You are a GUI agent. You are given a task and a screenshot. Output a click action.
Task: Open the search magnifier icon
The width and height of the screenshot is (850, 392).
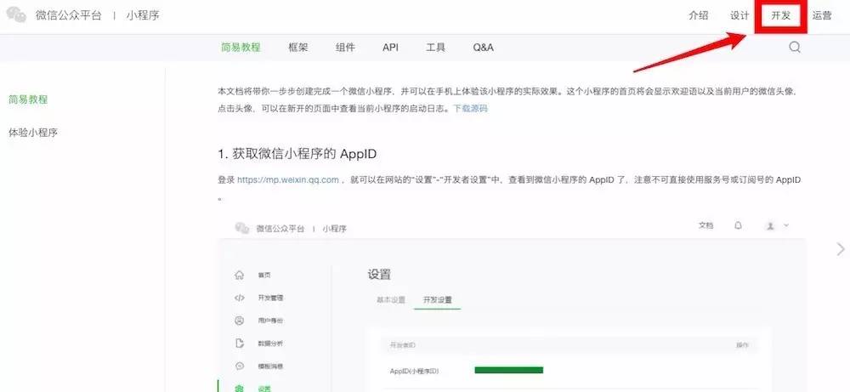[795, 48]
